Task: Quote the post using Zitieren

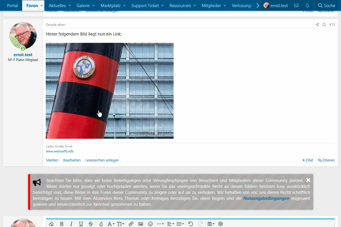Action: (326, 160)
